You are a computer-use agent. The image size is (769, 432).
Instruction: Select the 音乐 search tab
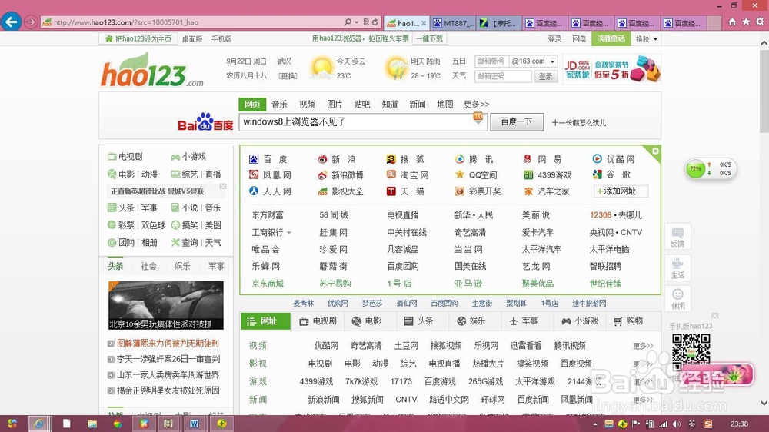click(x=279, y=105)
